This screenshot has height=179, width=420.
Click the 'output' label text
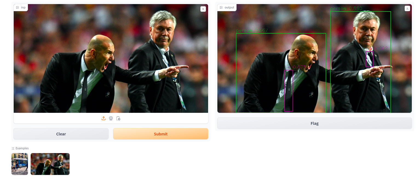pos(229,7)
